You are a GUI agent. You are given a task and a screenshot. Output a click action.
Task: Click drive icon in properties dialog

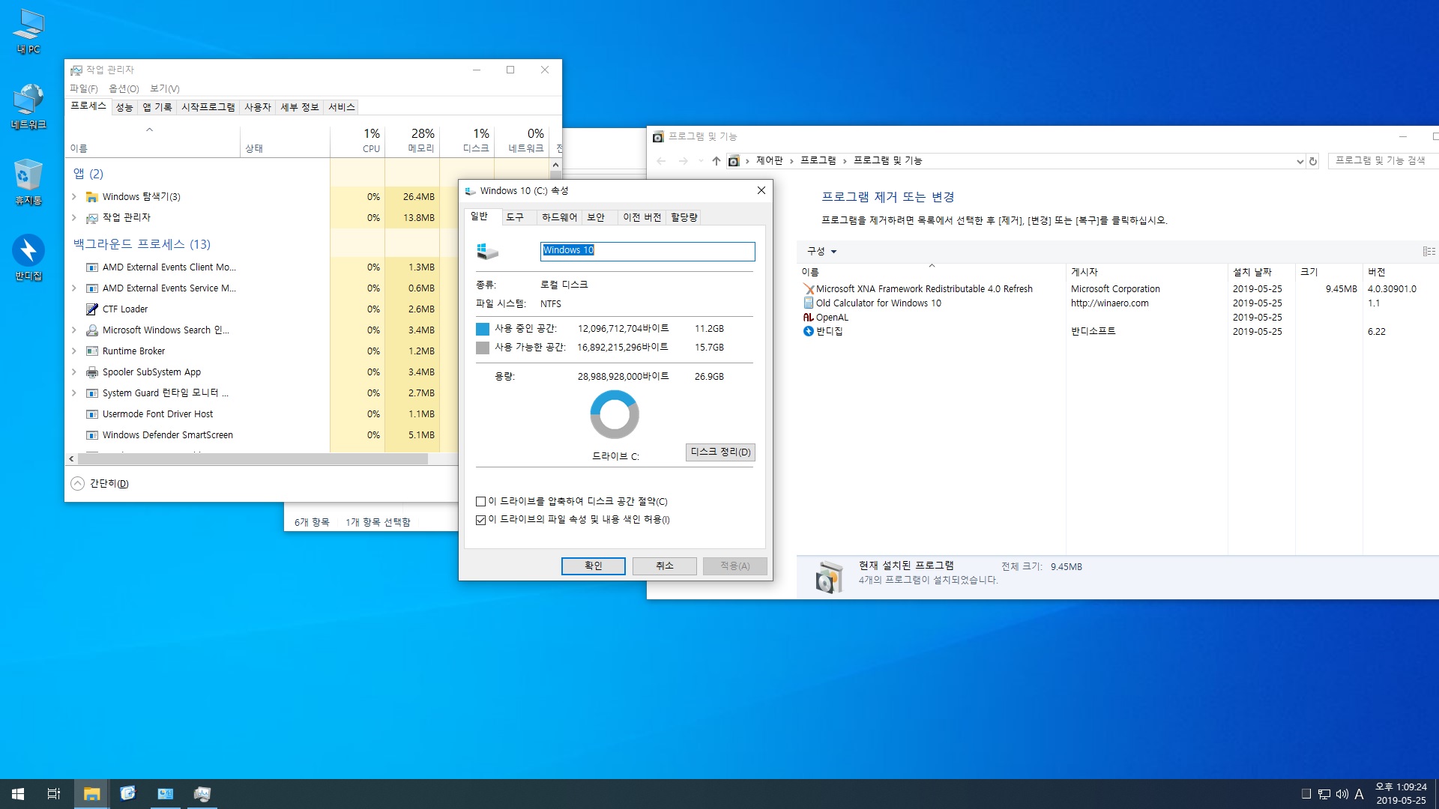(x=487, y=252)
